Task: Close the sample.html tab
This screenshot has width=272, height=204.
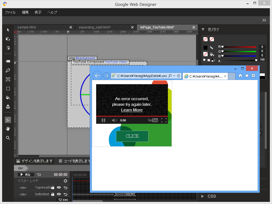Action: [71, 27]
